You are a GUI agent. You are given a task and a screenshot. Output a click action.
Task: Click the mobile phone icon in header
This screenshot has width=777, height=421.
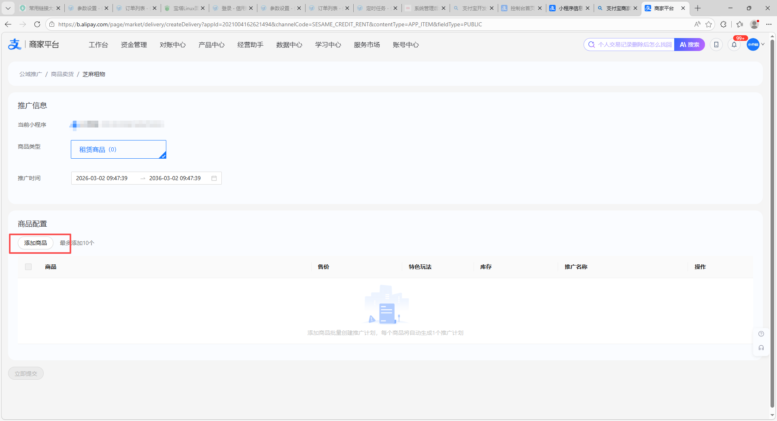tap(716, 45)
